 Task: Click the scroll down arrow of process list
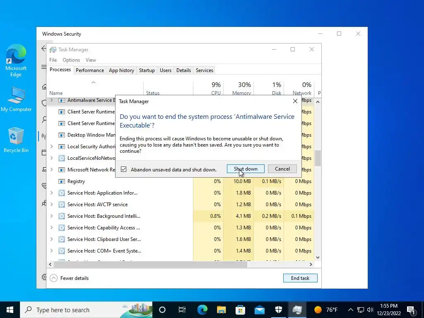(318, 258)
